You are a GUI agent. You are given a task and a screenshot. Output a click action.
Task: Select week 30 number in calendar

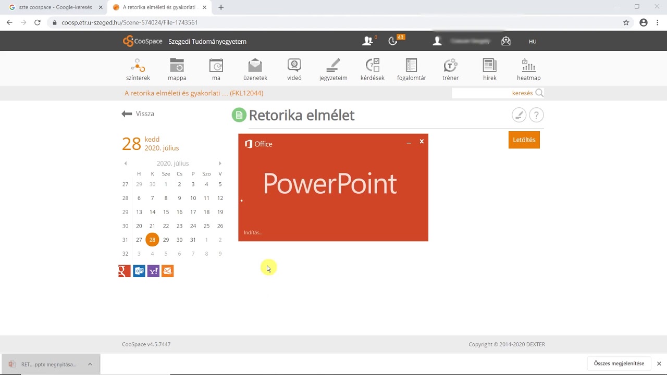pos(125,226)
